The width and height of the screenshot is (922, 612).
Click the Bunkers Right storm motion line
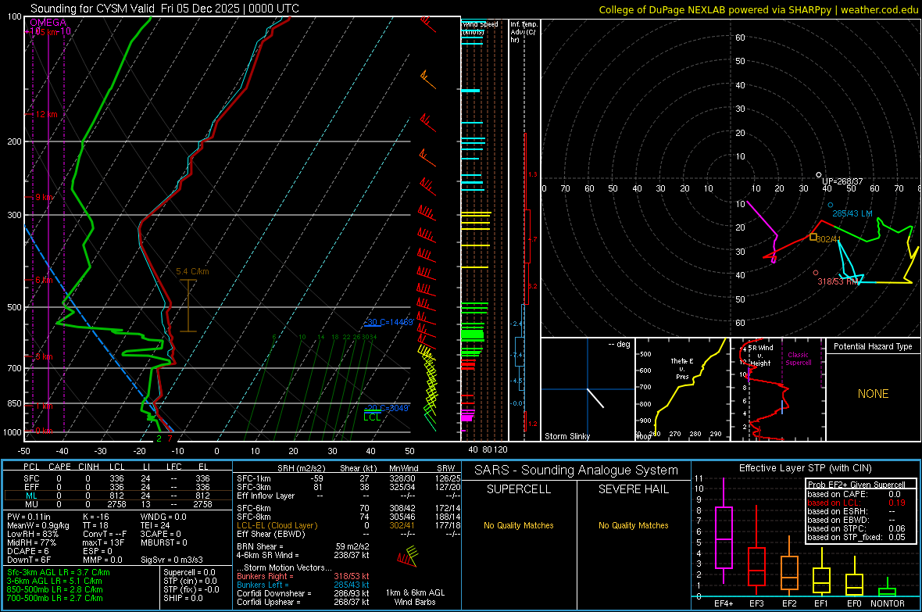click(303, 576)
